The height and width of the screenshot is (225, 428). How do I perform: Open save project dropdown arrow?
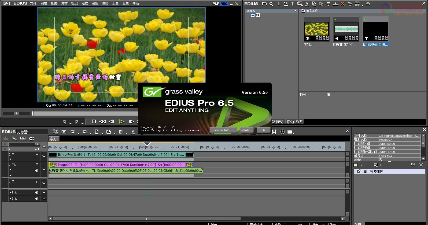[x=127, y=133]
